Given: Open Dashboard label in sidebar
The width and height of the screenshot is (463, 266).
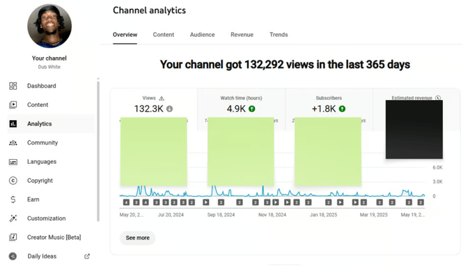Looking at the screenshot, I should [x=42, y=86].
